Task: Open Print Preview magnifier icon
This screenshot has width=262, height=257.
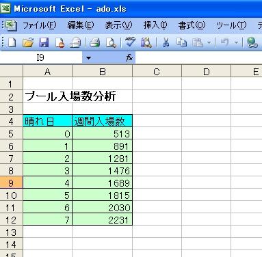Action: click(111, 42)
